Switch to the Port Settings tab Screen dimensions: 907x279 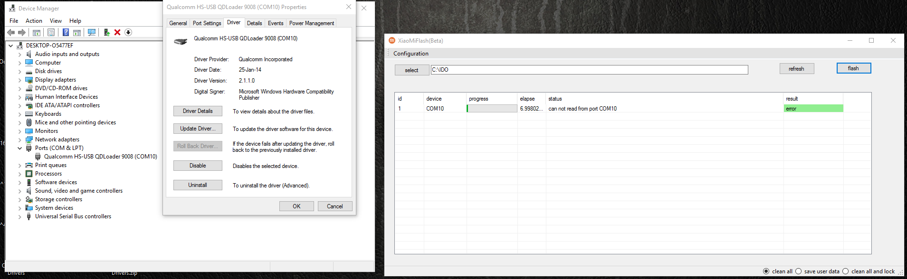[207, 23]
